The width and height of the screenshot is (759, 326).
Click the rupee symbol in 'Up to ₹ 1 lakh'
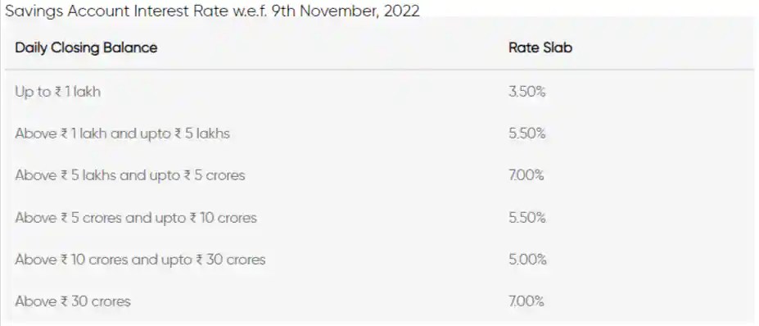click(x=57, y=92)
